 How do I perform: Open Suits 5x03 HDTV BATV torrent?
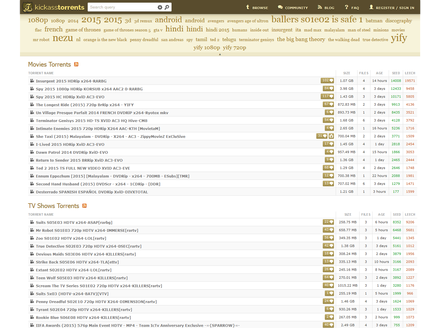point(72,294)
